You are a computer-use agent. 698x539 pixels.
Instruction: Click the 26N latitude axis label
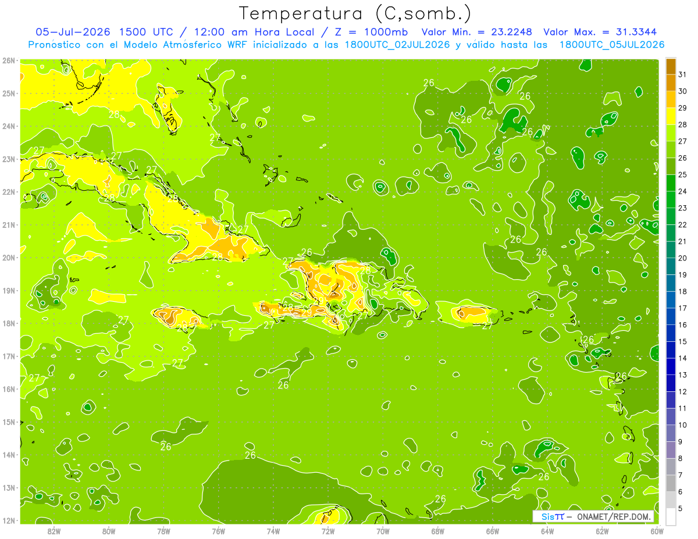(x=9, y=60)
